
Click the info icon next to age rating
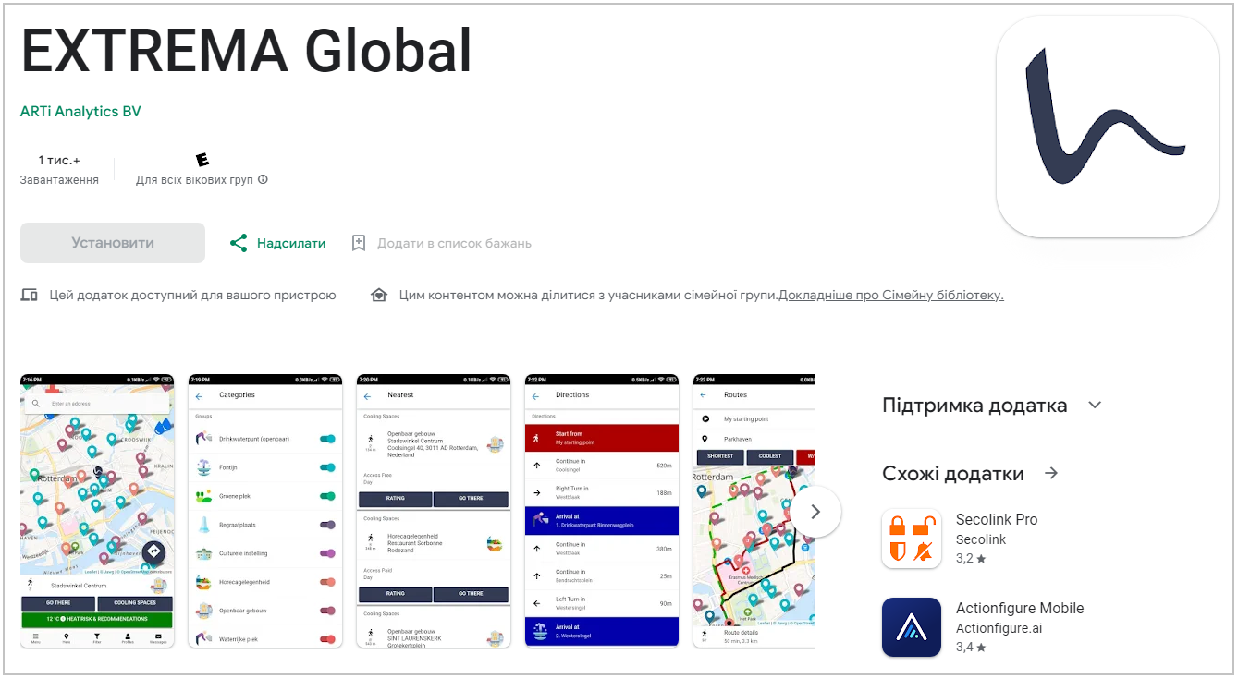[263, 179]
